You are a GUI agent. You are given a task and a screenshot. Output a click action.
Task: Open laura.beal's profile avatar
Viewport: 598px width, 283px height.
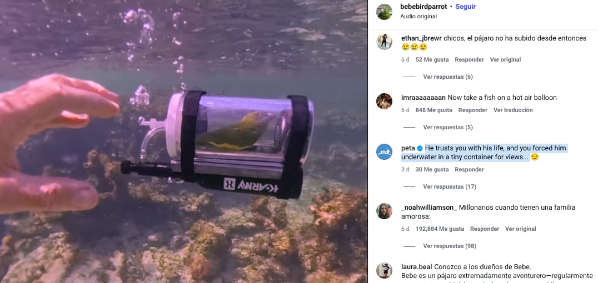[x=384, y=270]
